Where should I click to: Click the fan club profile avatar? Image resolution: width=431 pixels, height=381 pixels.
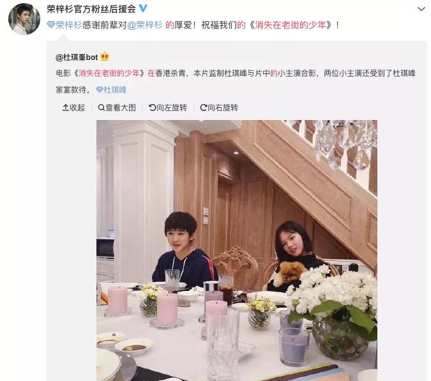[24, 19]
